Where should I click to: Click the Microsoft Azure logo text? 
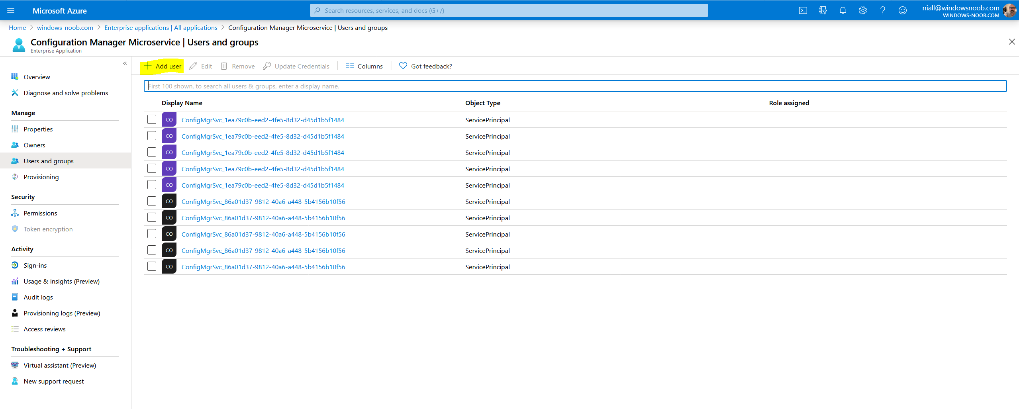(x=60, y=11)
